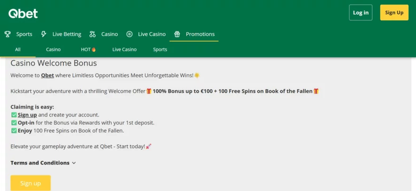Click the Log in button
This screenshot has height=191, width=416.
tap(361, 12)
